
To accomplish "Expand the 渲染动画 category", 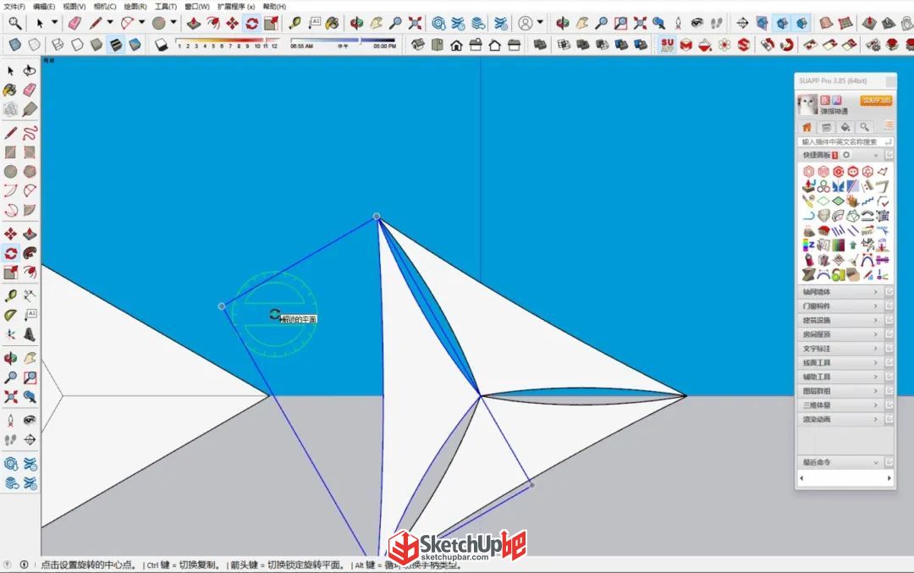I will pyautogui.click(x=840, y=419).
